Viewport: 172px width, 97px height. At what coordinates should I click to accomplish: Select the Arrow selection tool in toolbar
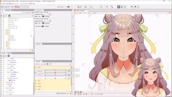click(x=119, y=7)
